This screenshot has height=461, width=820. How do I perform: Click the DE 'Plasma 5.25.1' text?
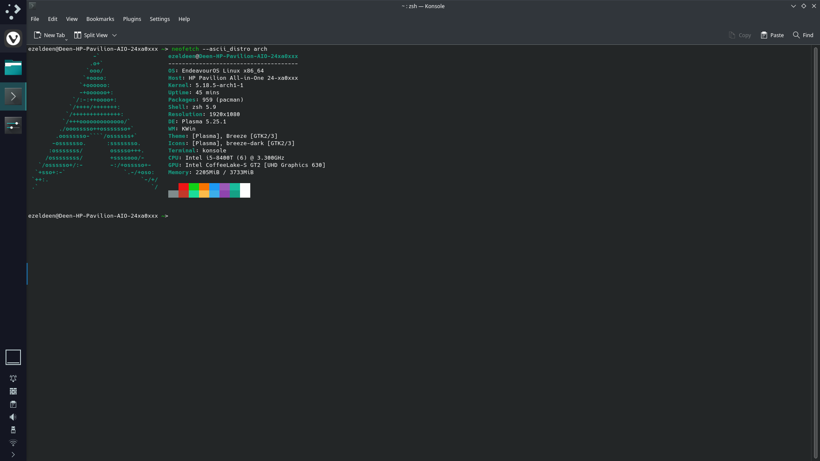[204, 121]
